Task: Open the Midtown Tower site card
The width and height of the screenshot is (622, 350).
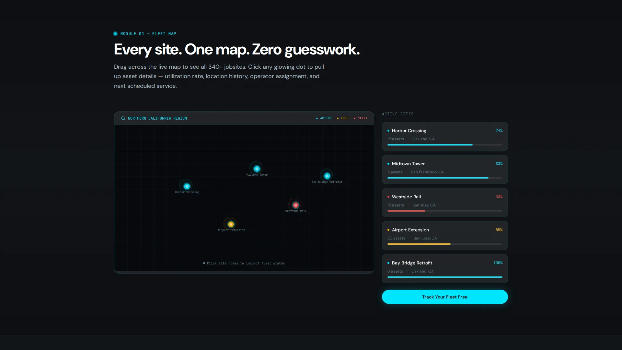Action: point(445,169)
